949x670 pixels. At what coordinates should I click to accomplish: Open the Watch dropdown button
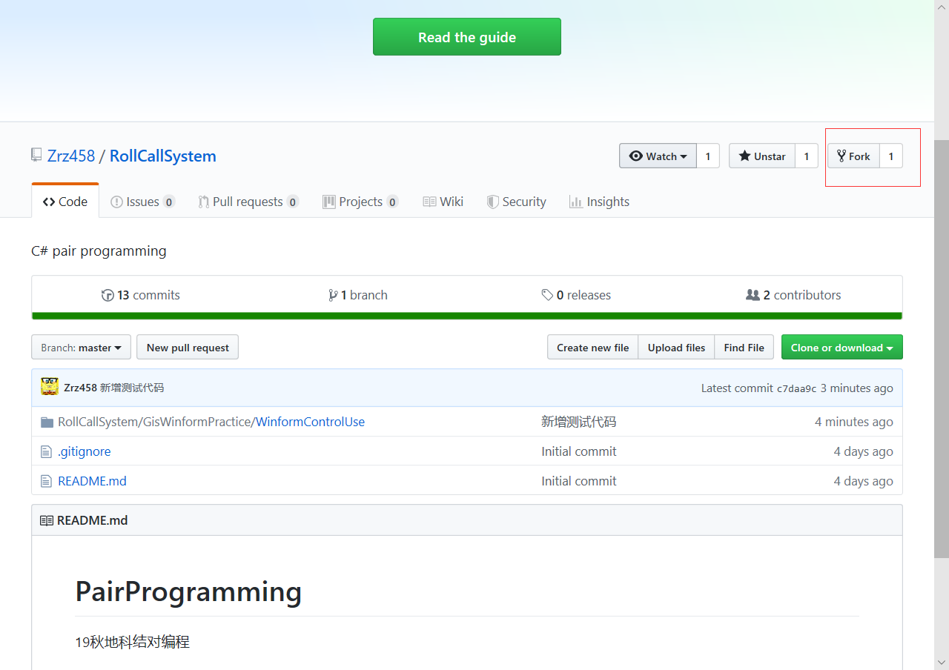[658, 156]
